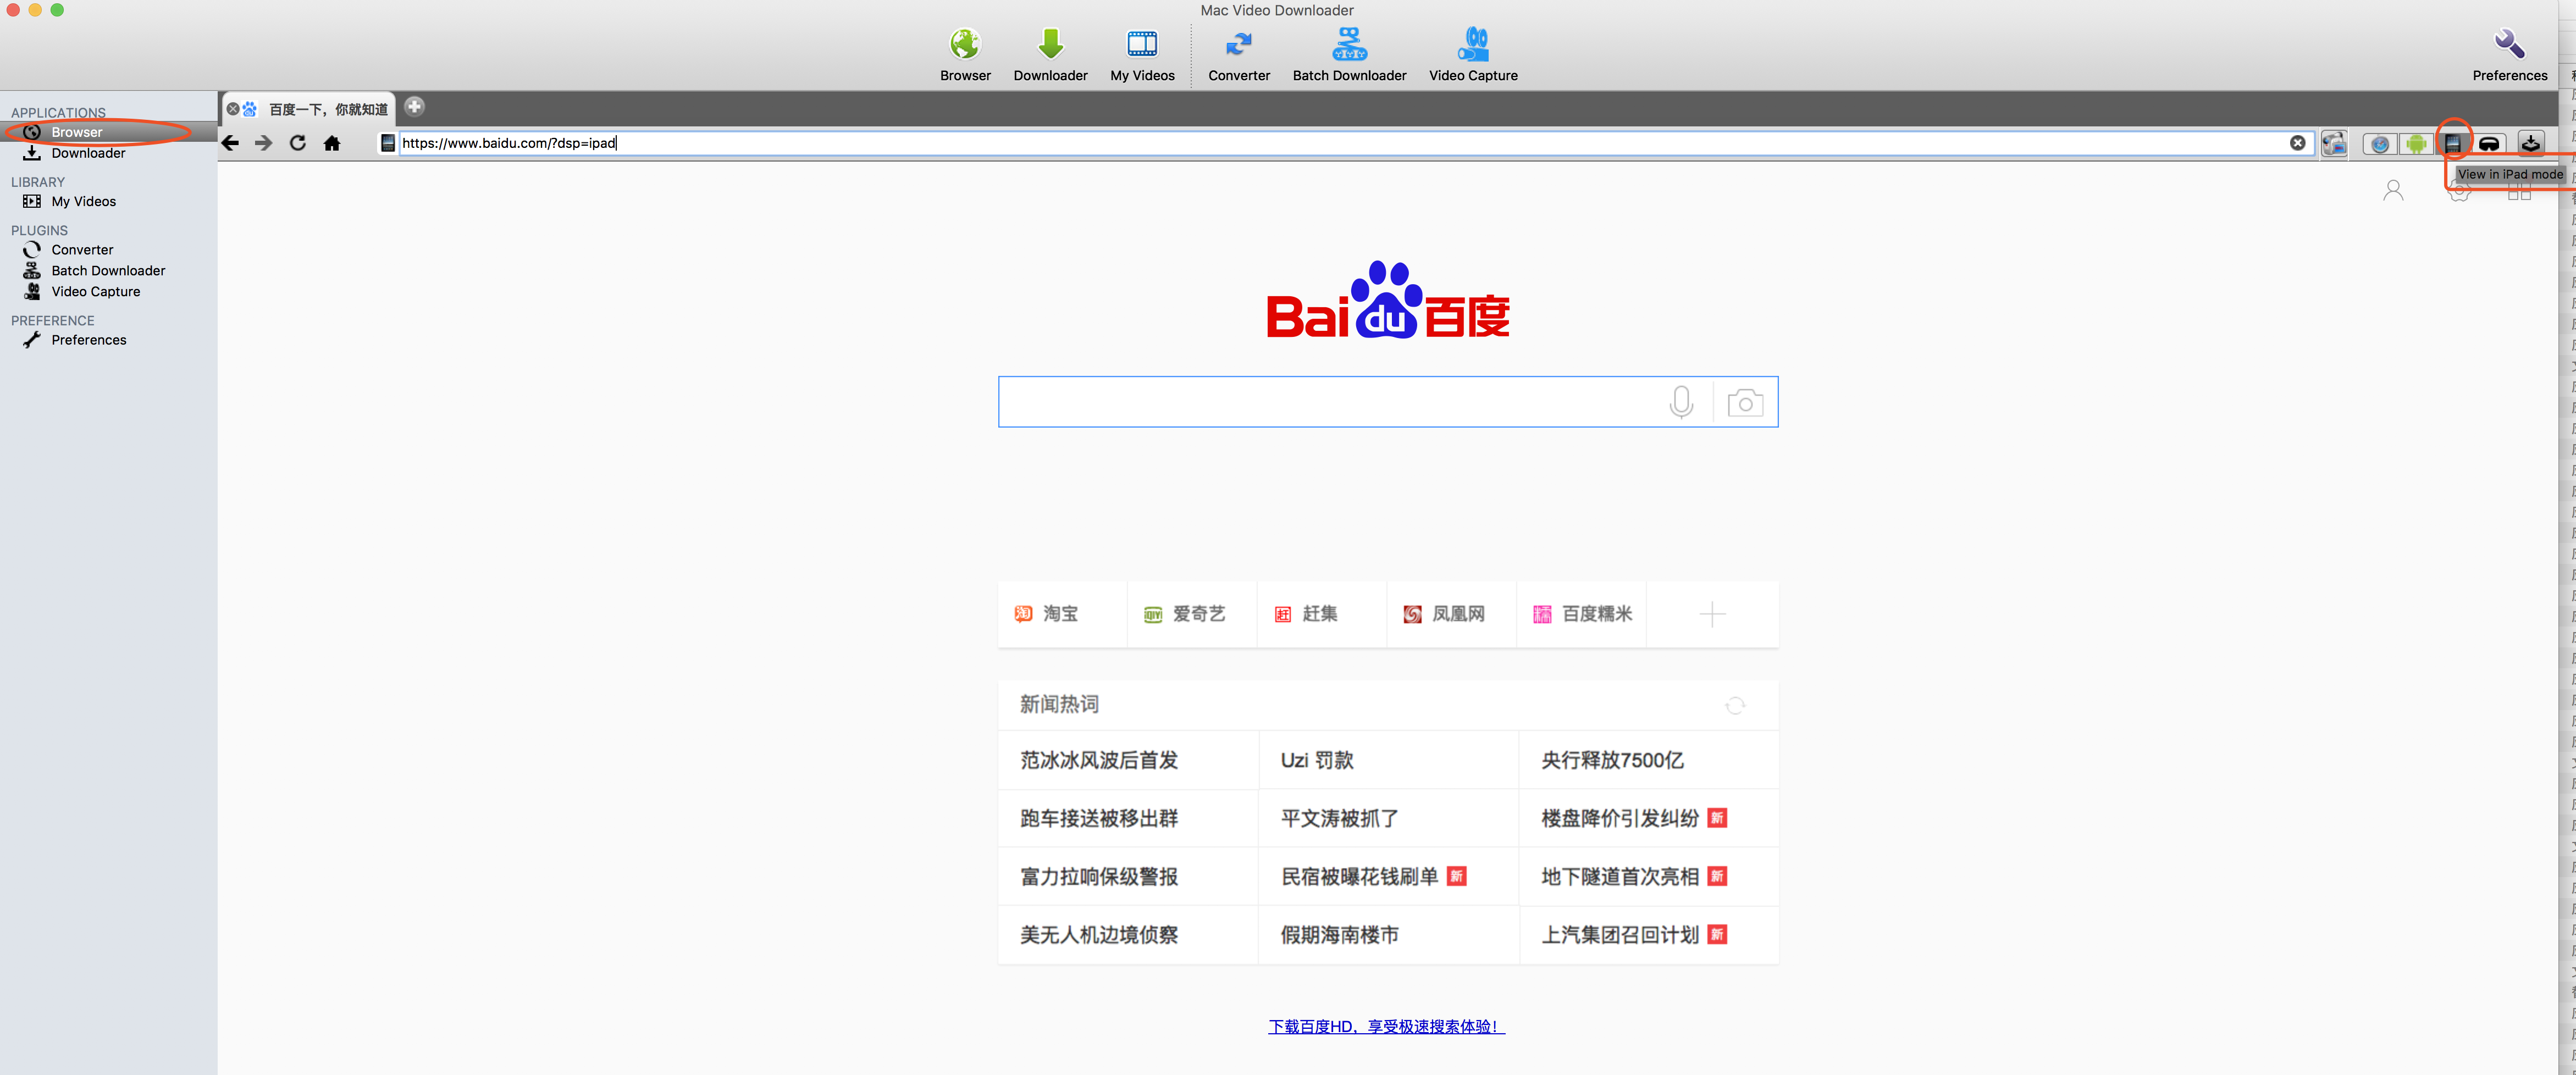Select Video Capture in the sidebar plugins
This screenshot has height=1075, width=2576.
coord(95,292)
